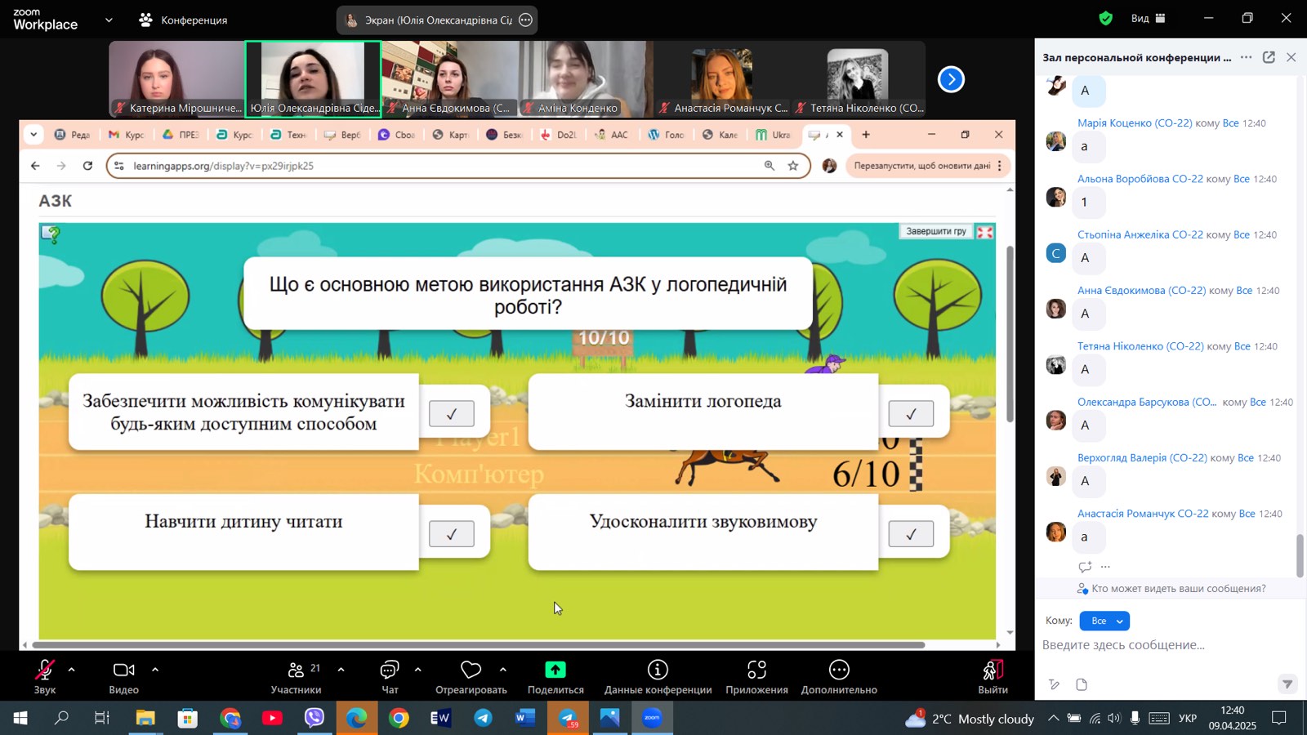Open the Apps (Приложения) icon
Viewport: 1307px width, 735px height.
(756, 670)
